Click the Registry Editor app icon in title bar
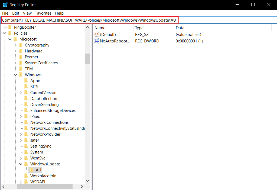The image size is (277, 190). tap(5, 5)
